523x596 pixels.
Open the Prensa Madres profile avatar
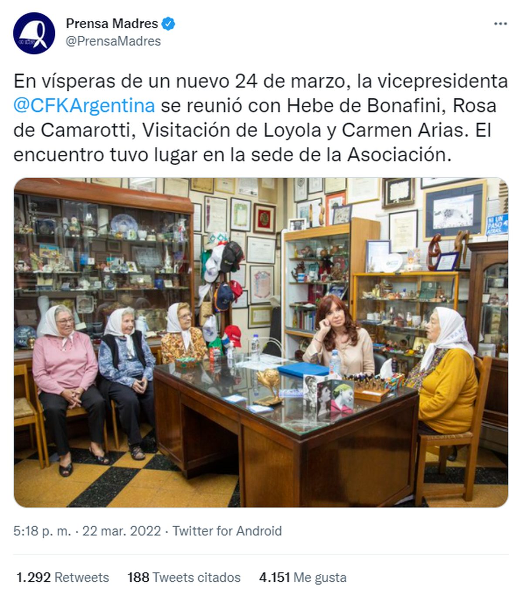34,33
